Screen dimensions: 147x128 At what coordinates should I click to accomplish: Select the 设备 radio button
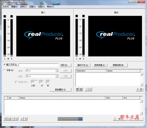(x=5, y=70)
